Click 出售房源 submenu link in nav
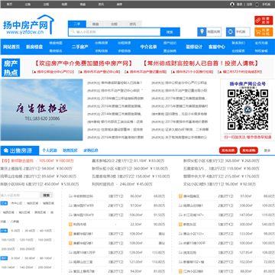 [102, 43]
